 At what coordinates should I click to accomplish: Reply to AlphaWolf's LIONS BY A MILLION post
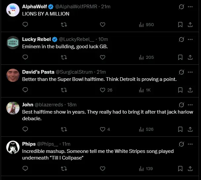point(25,24)
